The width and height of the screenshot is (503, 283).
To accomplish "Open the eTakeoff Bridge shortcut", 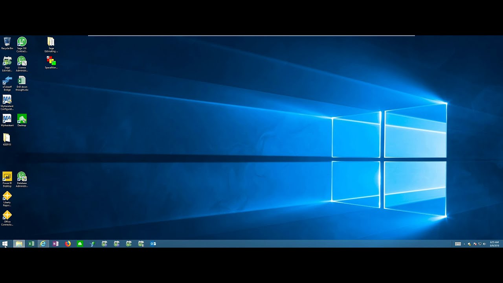I will 7,83.
